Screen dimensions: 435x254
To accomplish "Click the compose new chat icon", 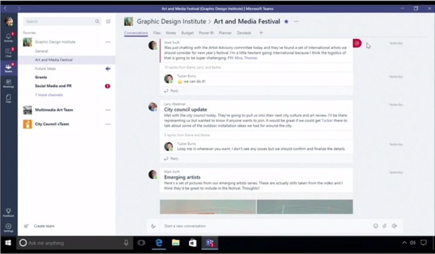I will (x=108, y=21).
